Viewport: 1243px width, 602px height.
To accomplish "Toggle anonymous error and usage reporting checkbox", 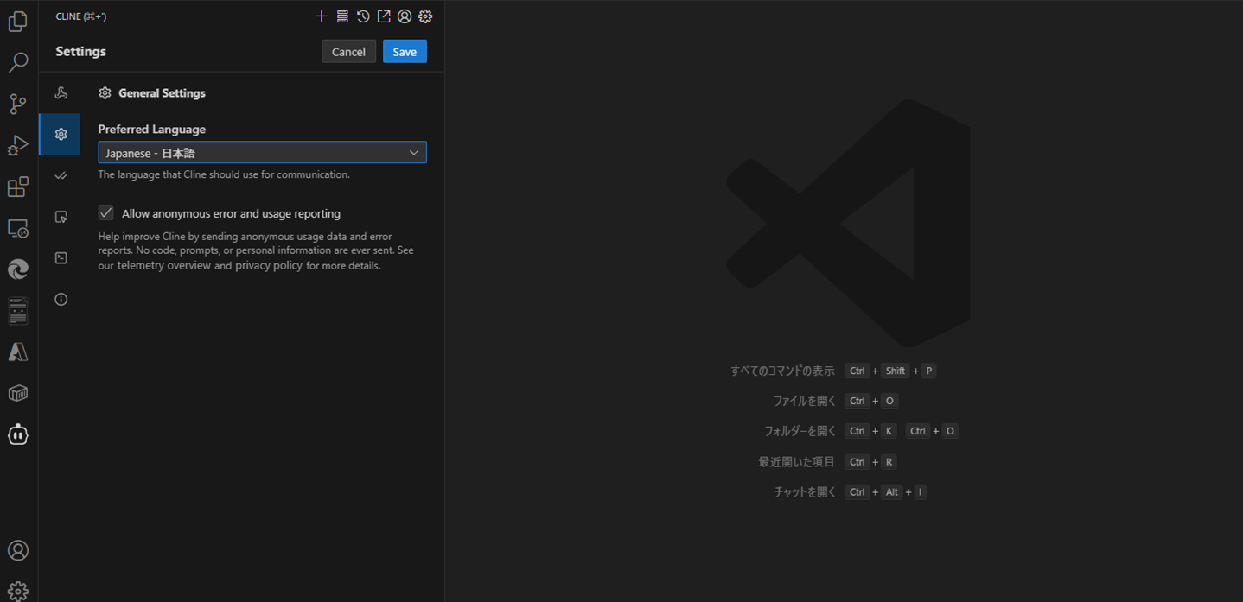I will pos(105,212).
